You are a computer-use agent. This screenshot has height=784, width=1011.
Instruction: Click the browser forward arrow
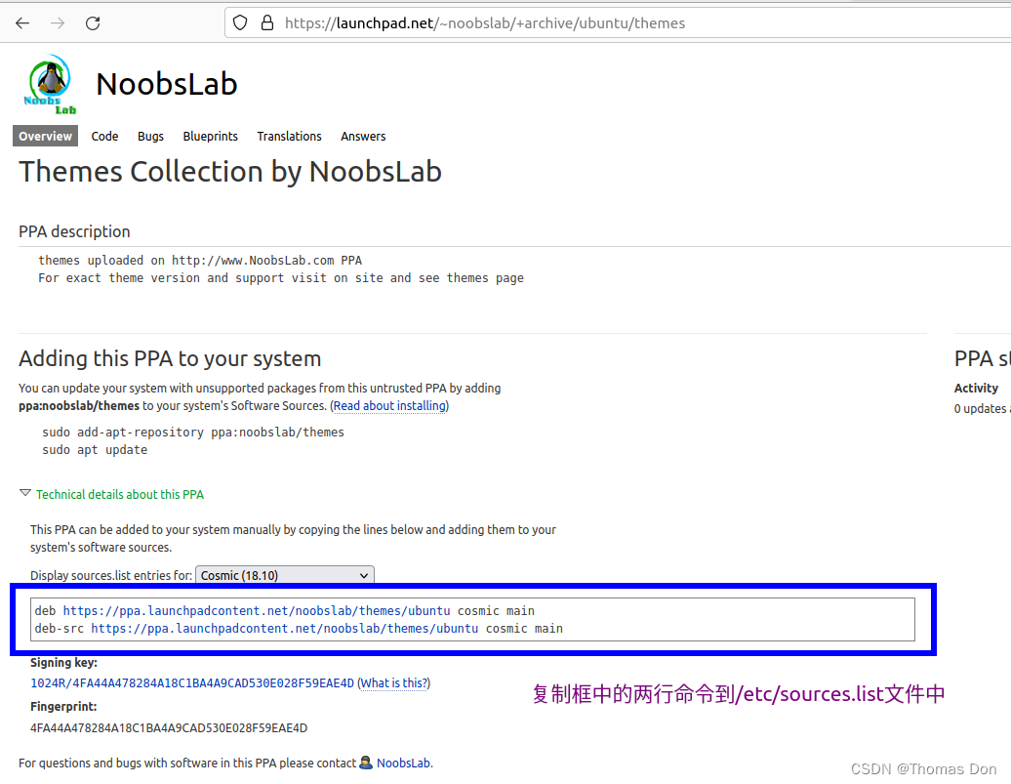click(58, 23)
